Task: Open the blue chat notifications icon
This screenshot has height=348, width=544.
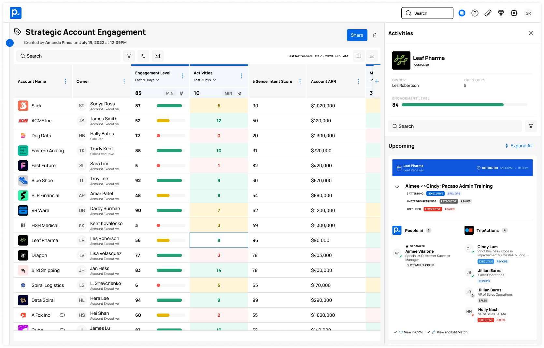Action: coord(462,13)
